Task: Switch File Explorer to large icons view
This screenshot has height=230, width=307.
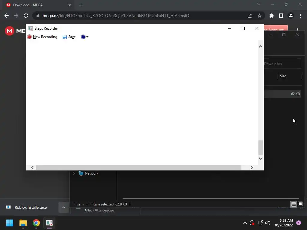Action: (300, 204)
